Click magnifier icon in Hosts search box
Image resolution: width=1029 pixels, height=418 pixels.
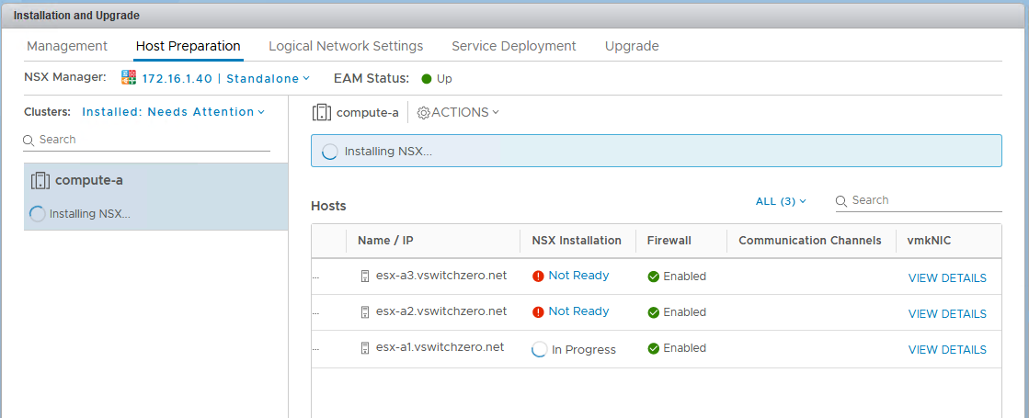[x=841, y=200]
